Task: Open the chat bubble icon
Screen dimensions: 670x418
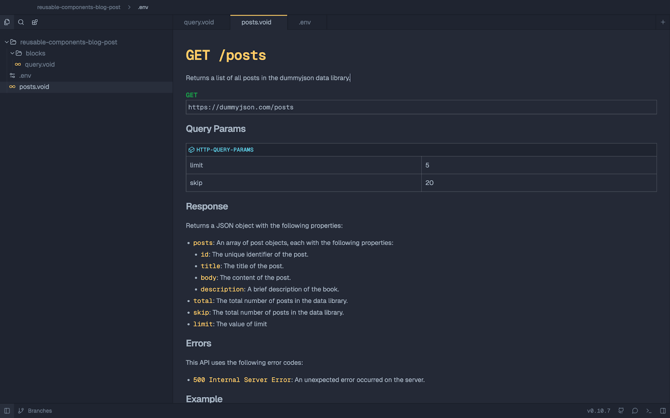Action: coord(635,411)
